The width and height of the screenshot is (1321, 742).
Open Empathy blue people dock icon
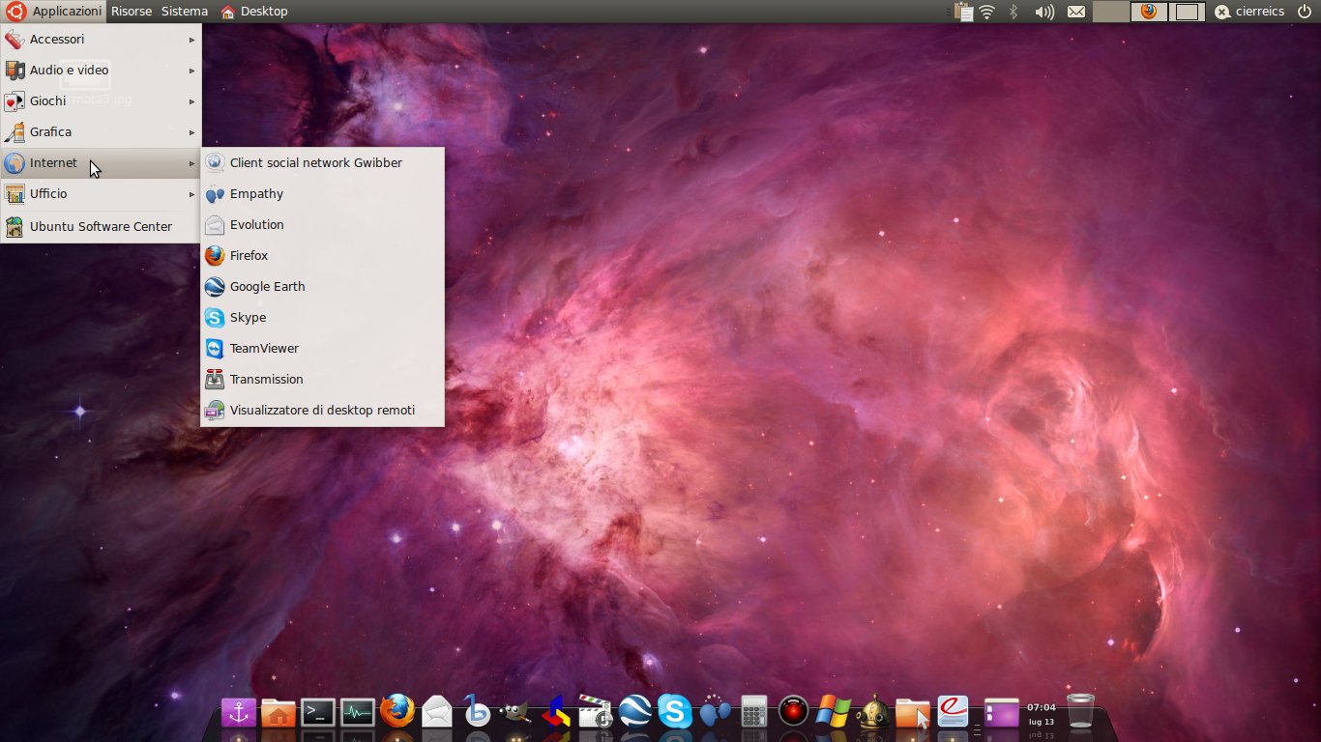[715, 712]
